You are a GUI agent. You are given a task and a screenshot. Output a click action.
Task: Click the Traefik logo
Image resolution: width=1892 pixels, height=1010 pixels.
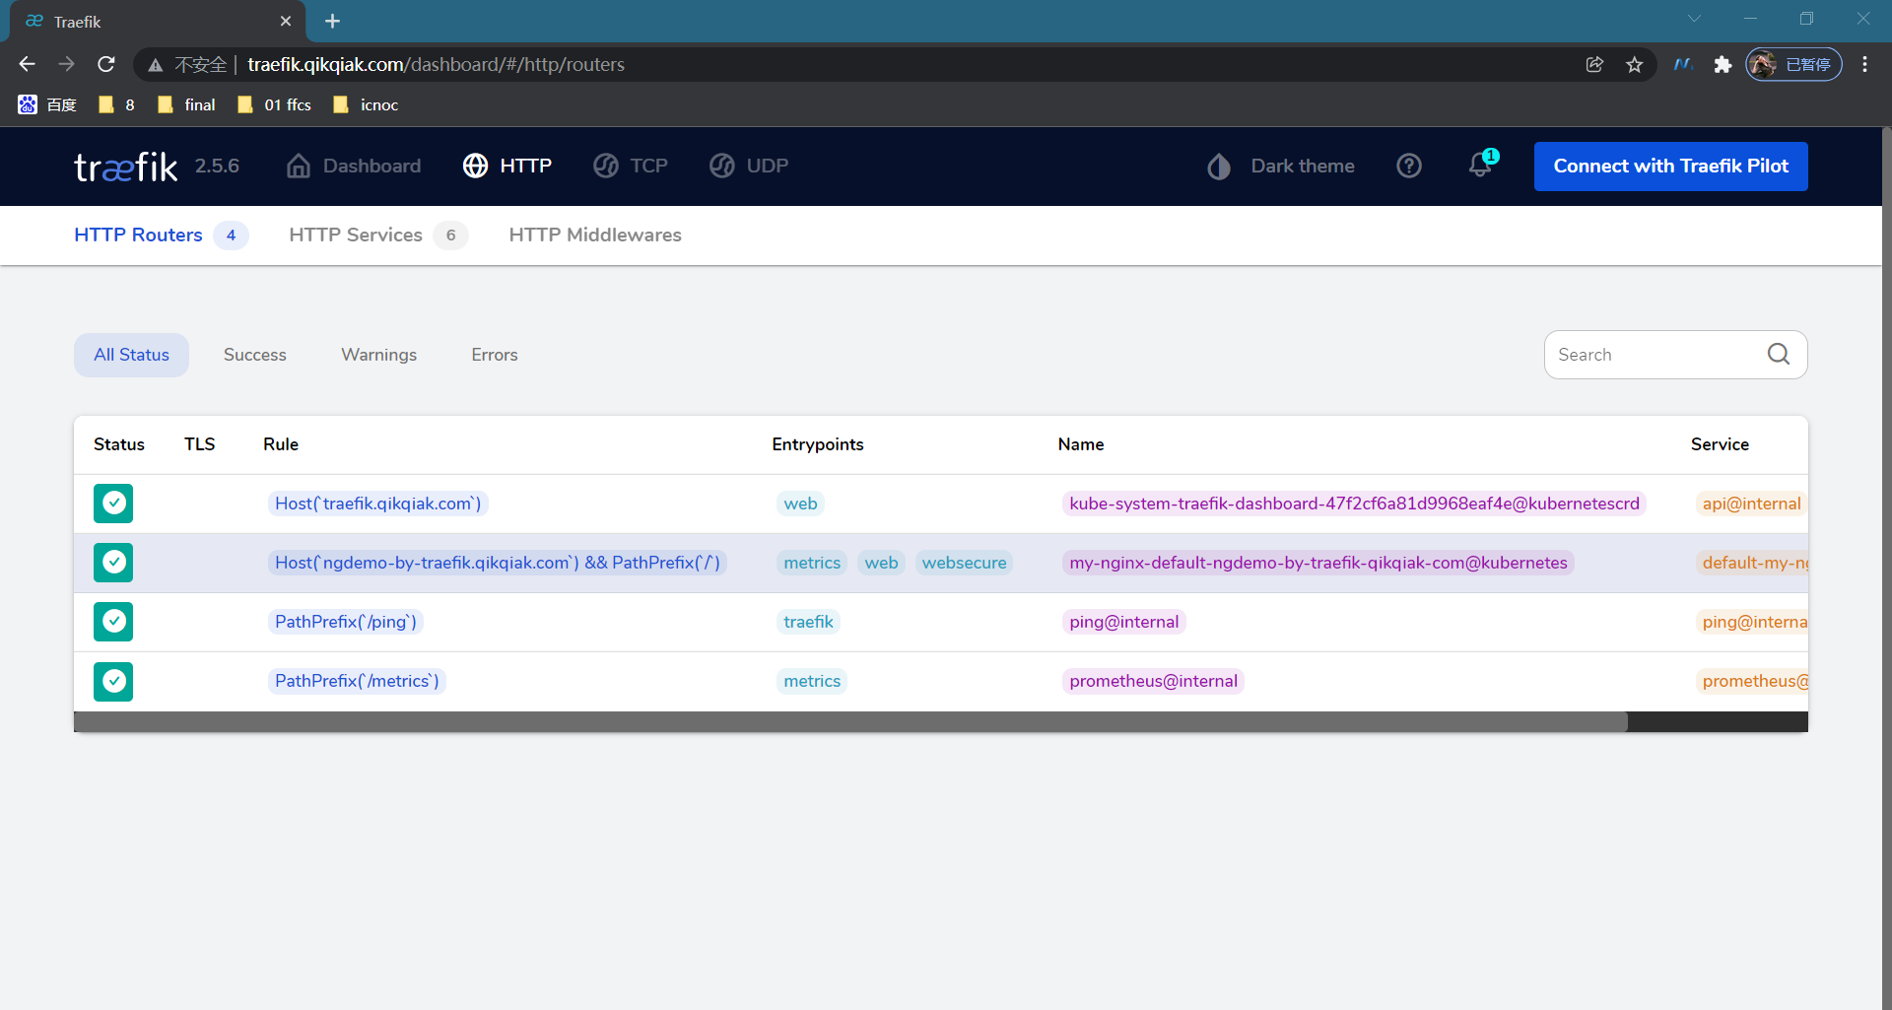pos(126,167)
